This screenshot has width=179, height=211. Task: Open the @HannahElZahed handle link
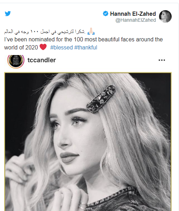click(x=136, y=20)
